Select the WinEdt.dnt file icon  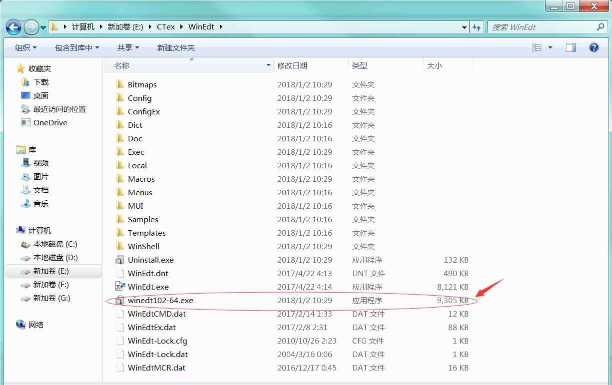click(x=120, y=273)
